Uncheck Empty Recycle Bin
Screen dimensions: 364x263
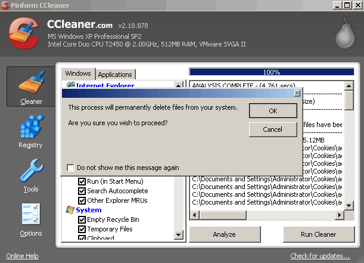point(82,219)
